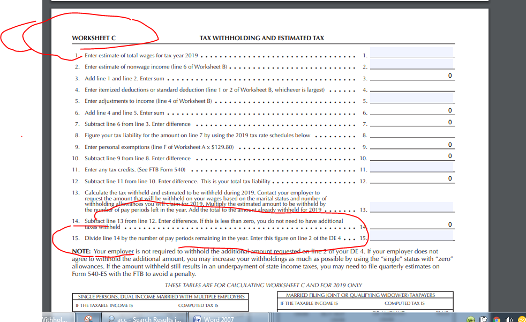Click 'THESE TABLES ARE FOR CALCULATING WORKSHEET C' caption
The height and width of the screenshot is (322, 526).
[x=264, y=285]
